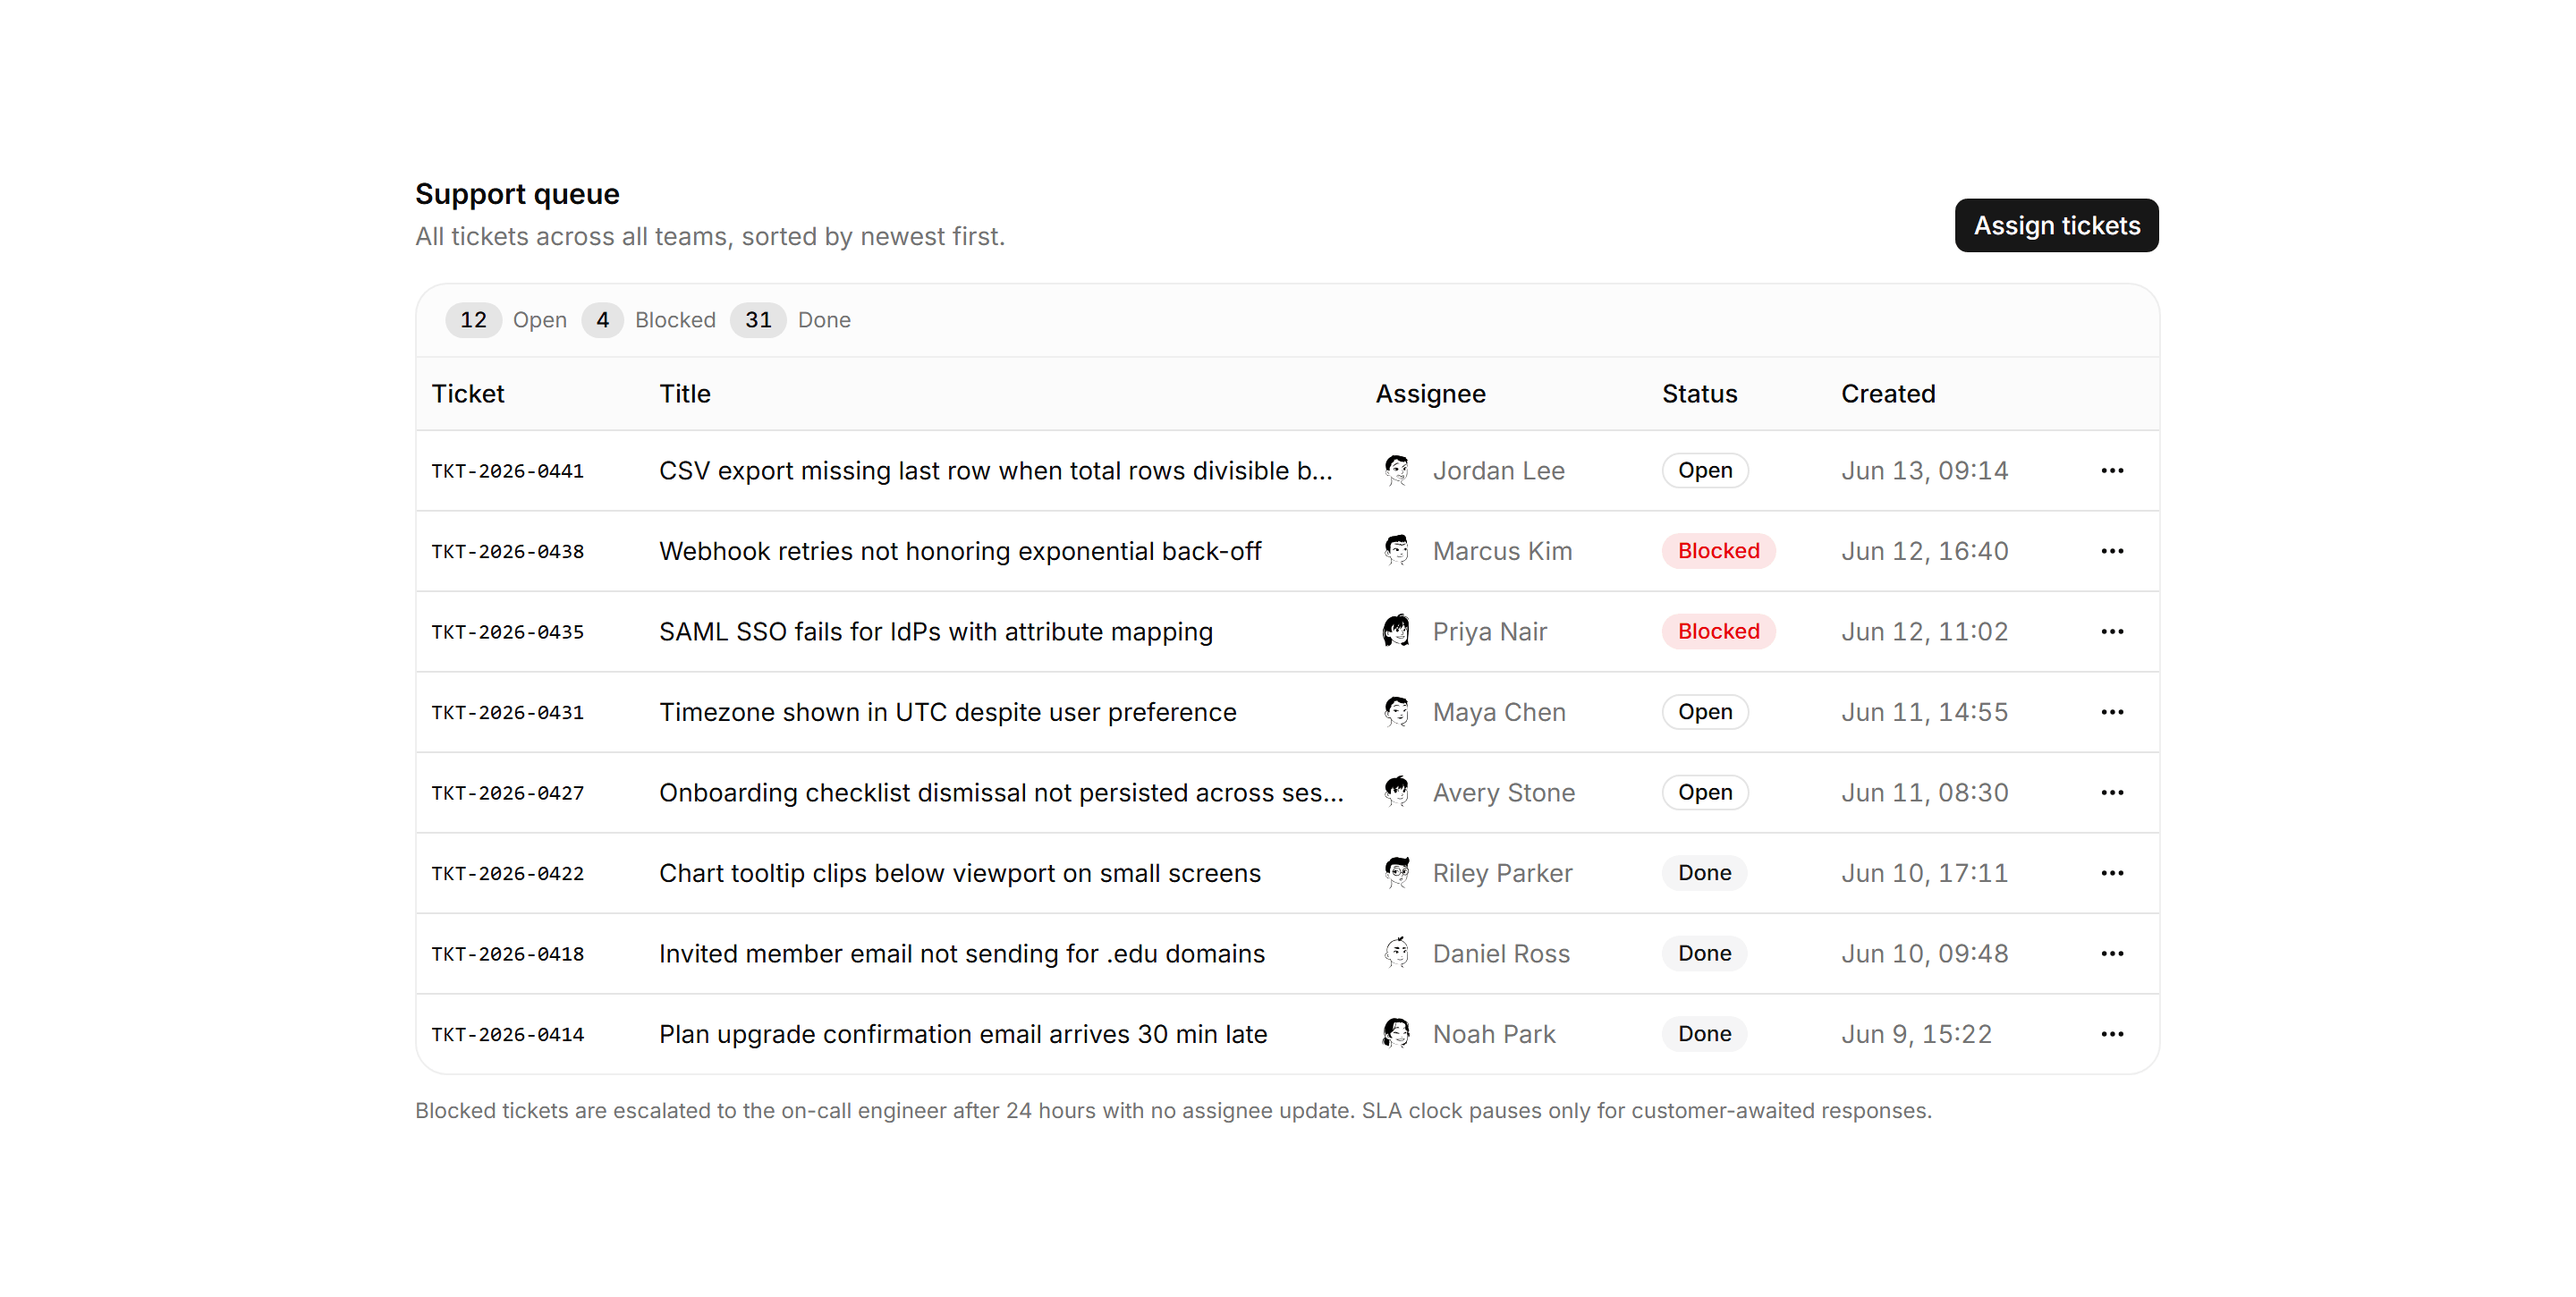This screenshot has width=2576, height=1297.
Task: Select ticket ID TKT-2026-0435
Action: click(x=508, y=632)
